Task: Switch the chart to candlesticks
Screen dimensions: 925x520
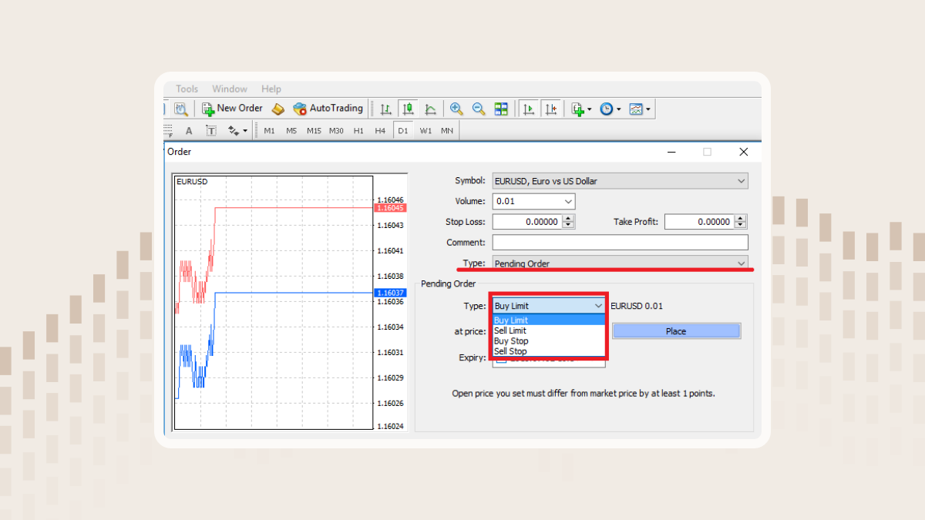Action: click(409, 109)
